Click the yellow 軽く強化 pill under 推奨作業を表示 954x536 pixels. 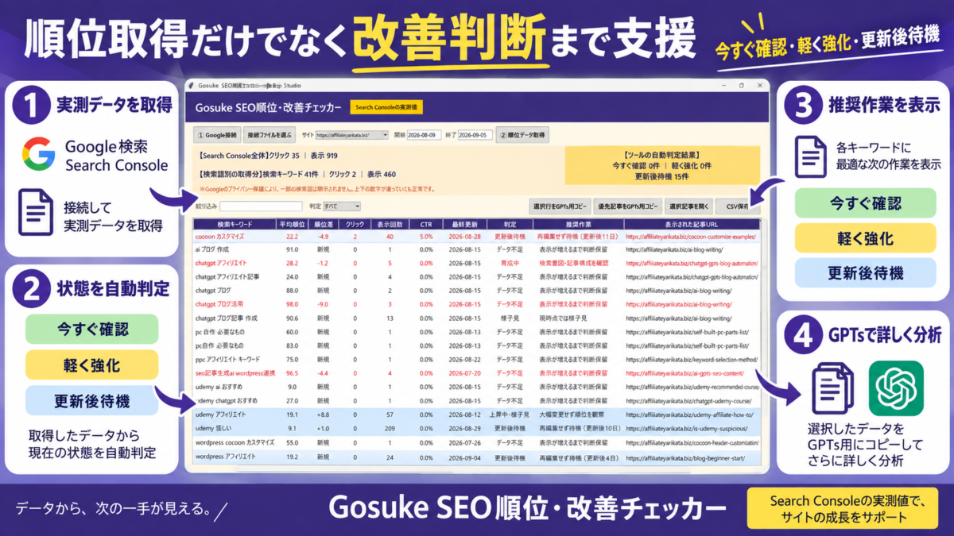point(865,238)
